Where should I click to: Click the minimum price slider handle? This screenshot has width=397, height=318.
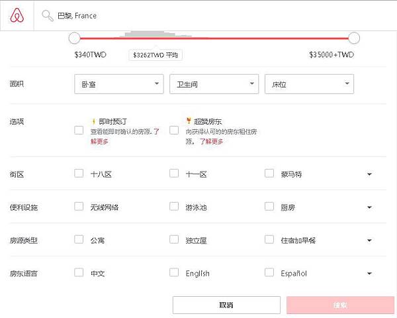tap(75, 38)
